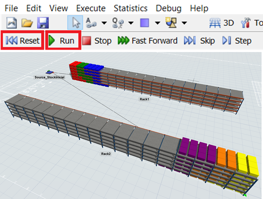Open a model with the folder icon

pyautogui.click(x=27, y=23)
